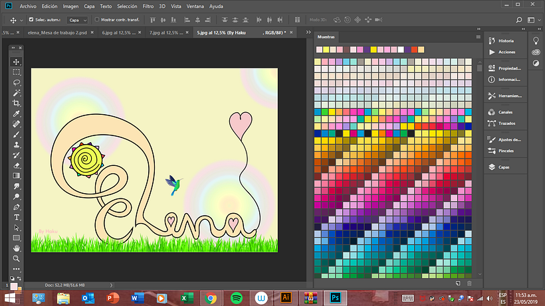Open the Learn lightbulb panel icon
The height and width of the screenshot is (306, 545).
(x=536, y=40)
